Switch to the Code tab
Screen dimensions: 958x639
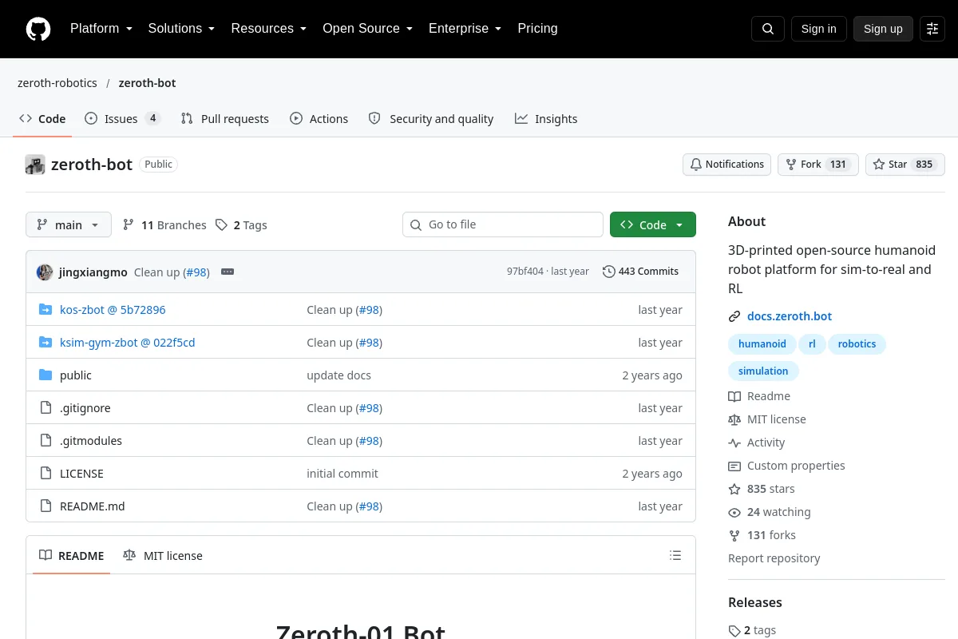coord(42,118)
